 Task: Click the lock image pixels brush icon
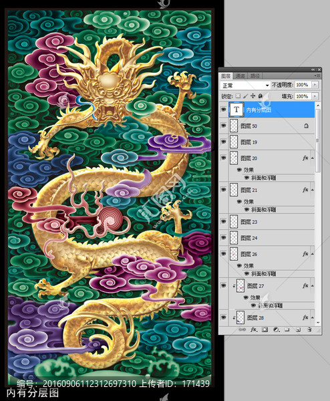(x=245, y=96)
